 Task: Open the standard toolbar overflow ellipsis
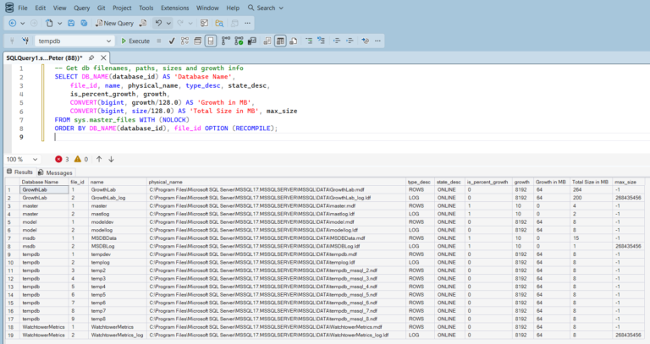pyautogui.click(x=247, y=23)
